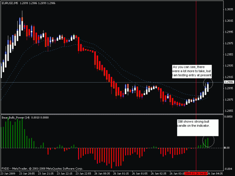Click the 1.2875 price scale value
Image resolution: width=235 pixels, height=176 pixels.
(229, 99)
